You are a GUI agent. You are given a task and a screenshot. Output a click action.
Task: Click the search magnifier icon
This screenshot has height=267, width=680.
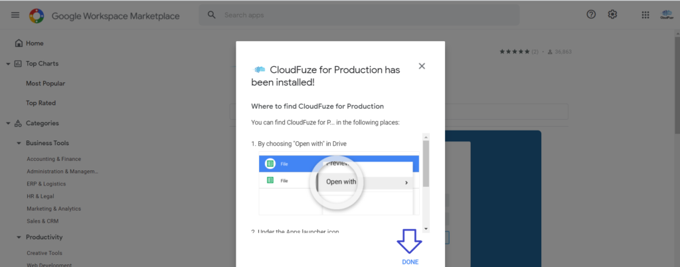(x=212, y=15)
